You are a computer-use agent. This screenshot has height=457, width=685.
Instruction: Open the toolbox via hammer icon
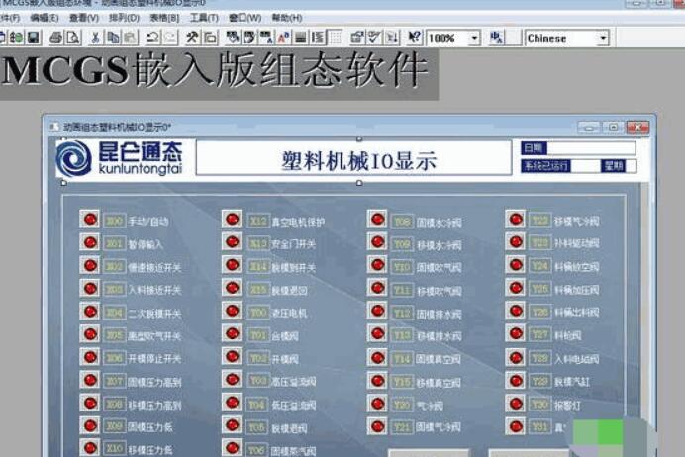[x=192, y=38]
